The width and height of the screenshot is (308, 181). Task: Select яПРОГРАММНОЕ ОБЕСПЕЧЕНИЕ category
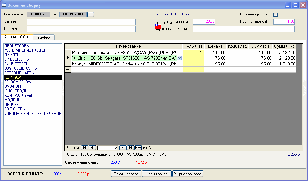[33, 113]
